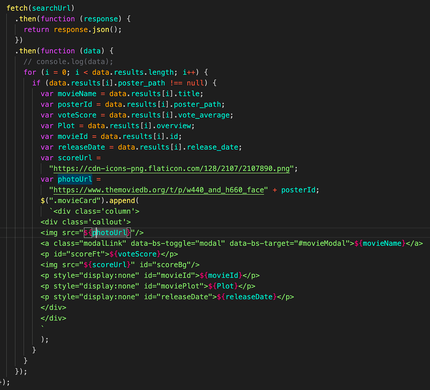The width and height of the screenshot is (430, 390).
Task: Click '${photoUrl}' inside img src
Action: point(107,233)
